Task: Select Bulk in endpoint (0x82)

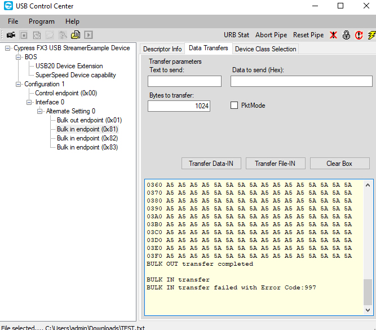Action: click(87, 138)
